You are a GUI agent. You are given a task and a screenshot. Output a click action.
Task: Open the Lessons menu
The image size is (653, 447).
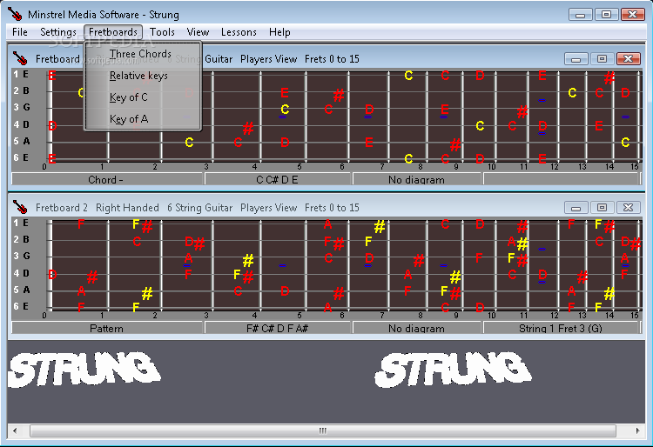tap(239, 32)
